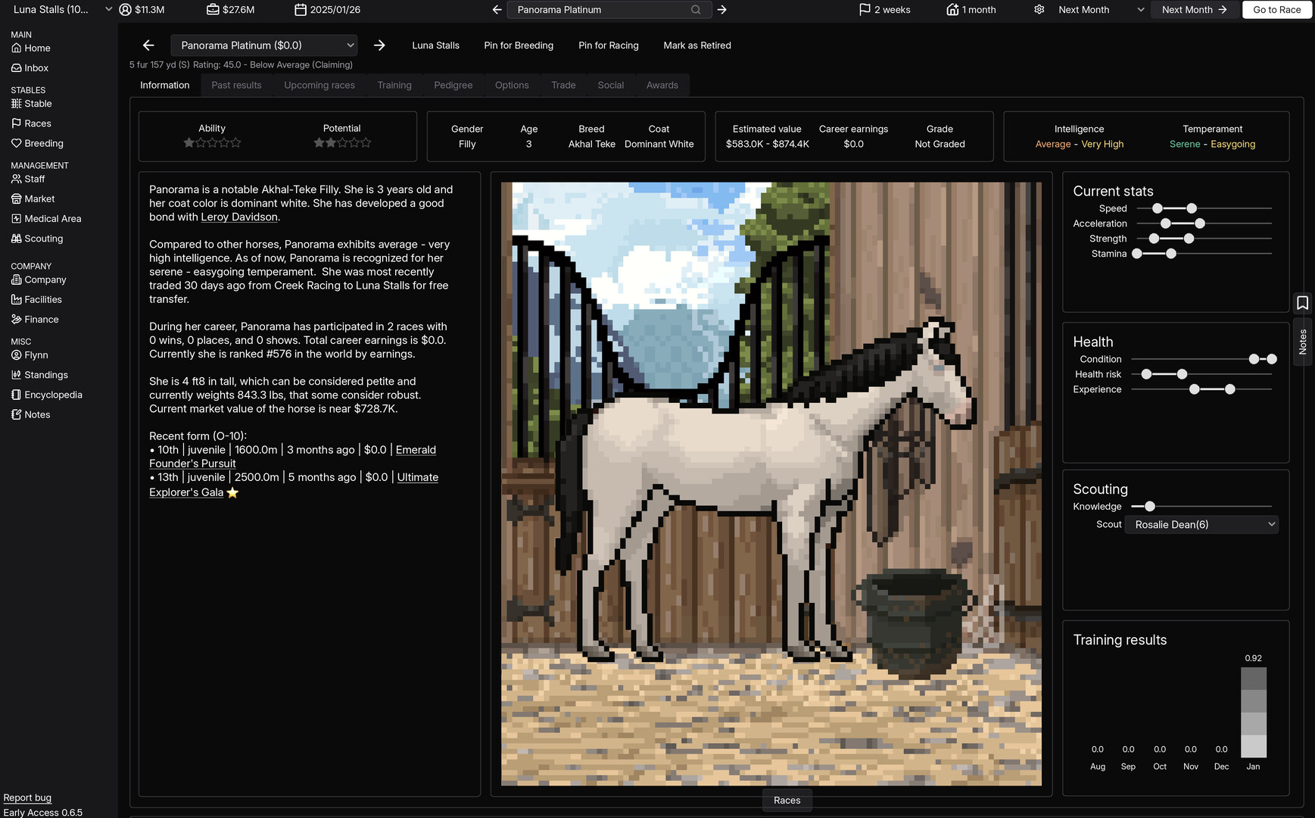Open the Panorama Platinum horse selector dropdown
The height and width of the screenshot is (818, 1315).
click(263, 45)
